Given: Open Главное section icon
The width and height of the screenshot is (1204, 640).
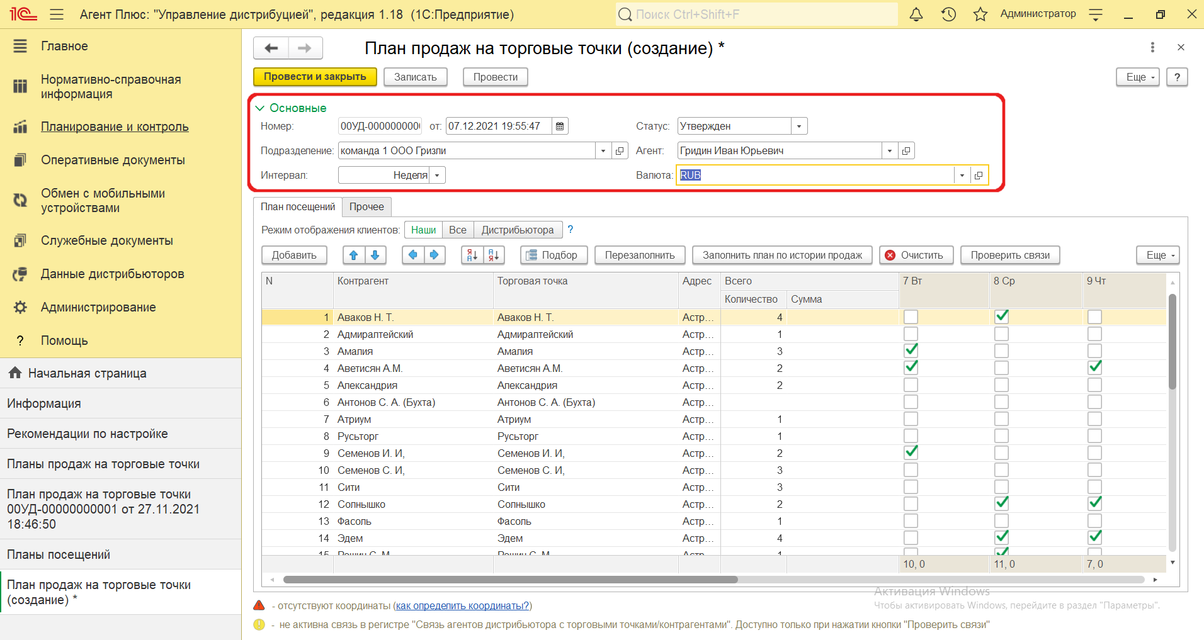Looking at the screenshot, I should click(x=20, y=46).
